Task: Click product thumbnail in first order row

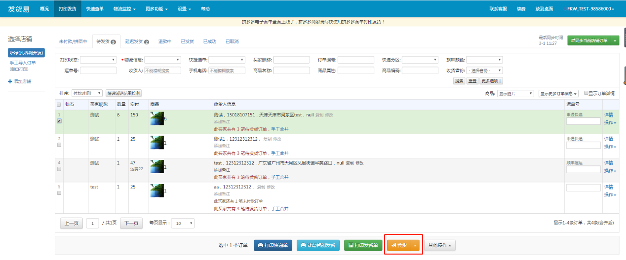Action: (x=156, y=118)
